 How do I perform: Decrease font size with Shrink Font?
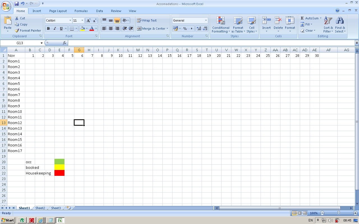[x=95, y=20]
